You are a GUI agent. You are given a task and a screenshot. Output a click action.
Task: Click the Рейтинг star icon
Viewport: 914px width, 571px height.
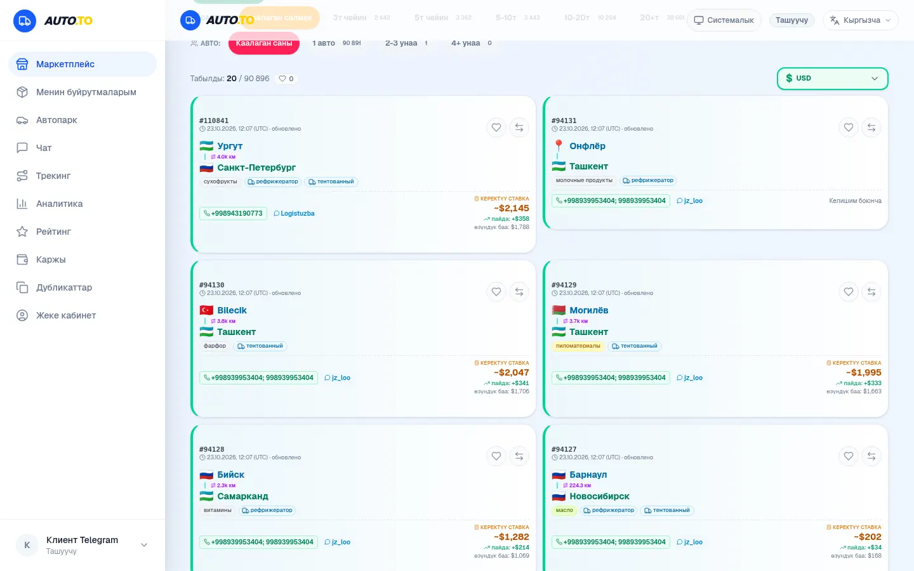click(x=22, y=232)
